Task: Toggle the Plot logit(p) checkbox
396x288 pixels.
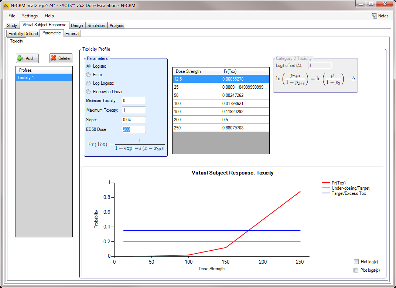Action: [356, 270]
